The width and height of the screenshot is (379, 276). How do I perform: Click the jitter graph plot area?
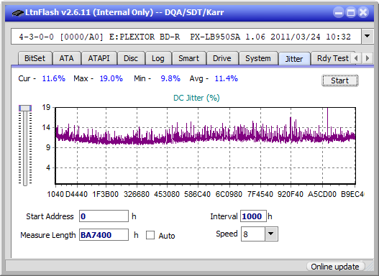206,146
